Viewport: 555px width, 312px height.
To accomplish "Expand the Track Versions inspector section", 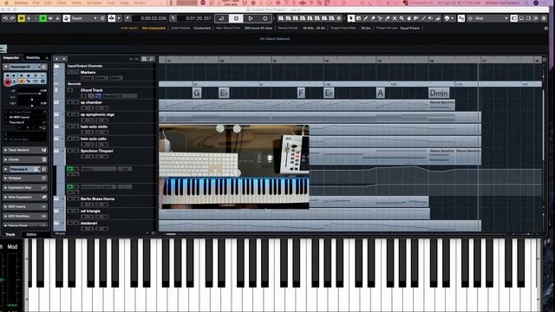I will coord(25,150).
